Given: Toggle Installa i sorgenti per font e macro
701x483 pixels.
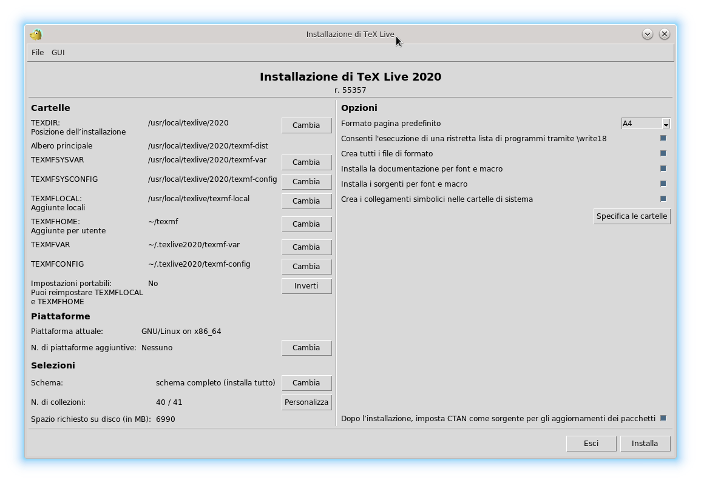Looking at the screenshot, I should pos(663,184).
